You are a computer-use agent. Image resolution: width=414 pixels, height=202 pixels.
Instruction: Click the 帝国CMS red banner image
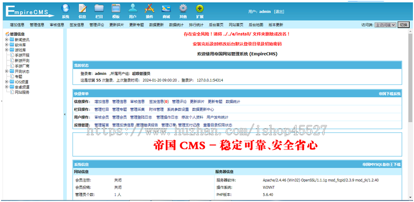(x=236, y=145)
